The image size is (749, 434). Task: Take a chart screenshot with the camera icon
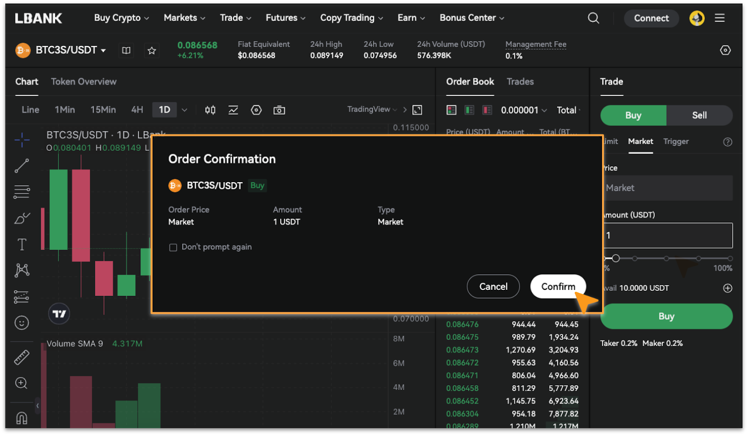pos(279,110)
